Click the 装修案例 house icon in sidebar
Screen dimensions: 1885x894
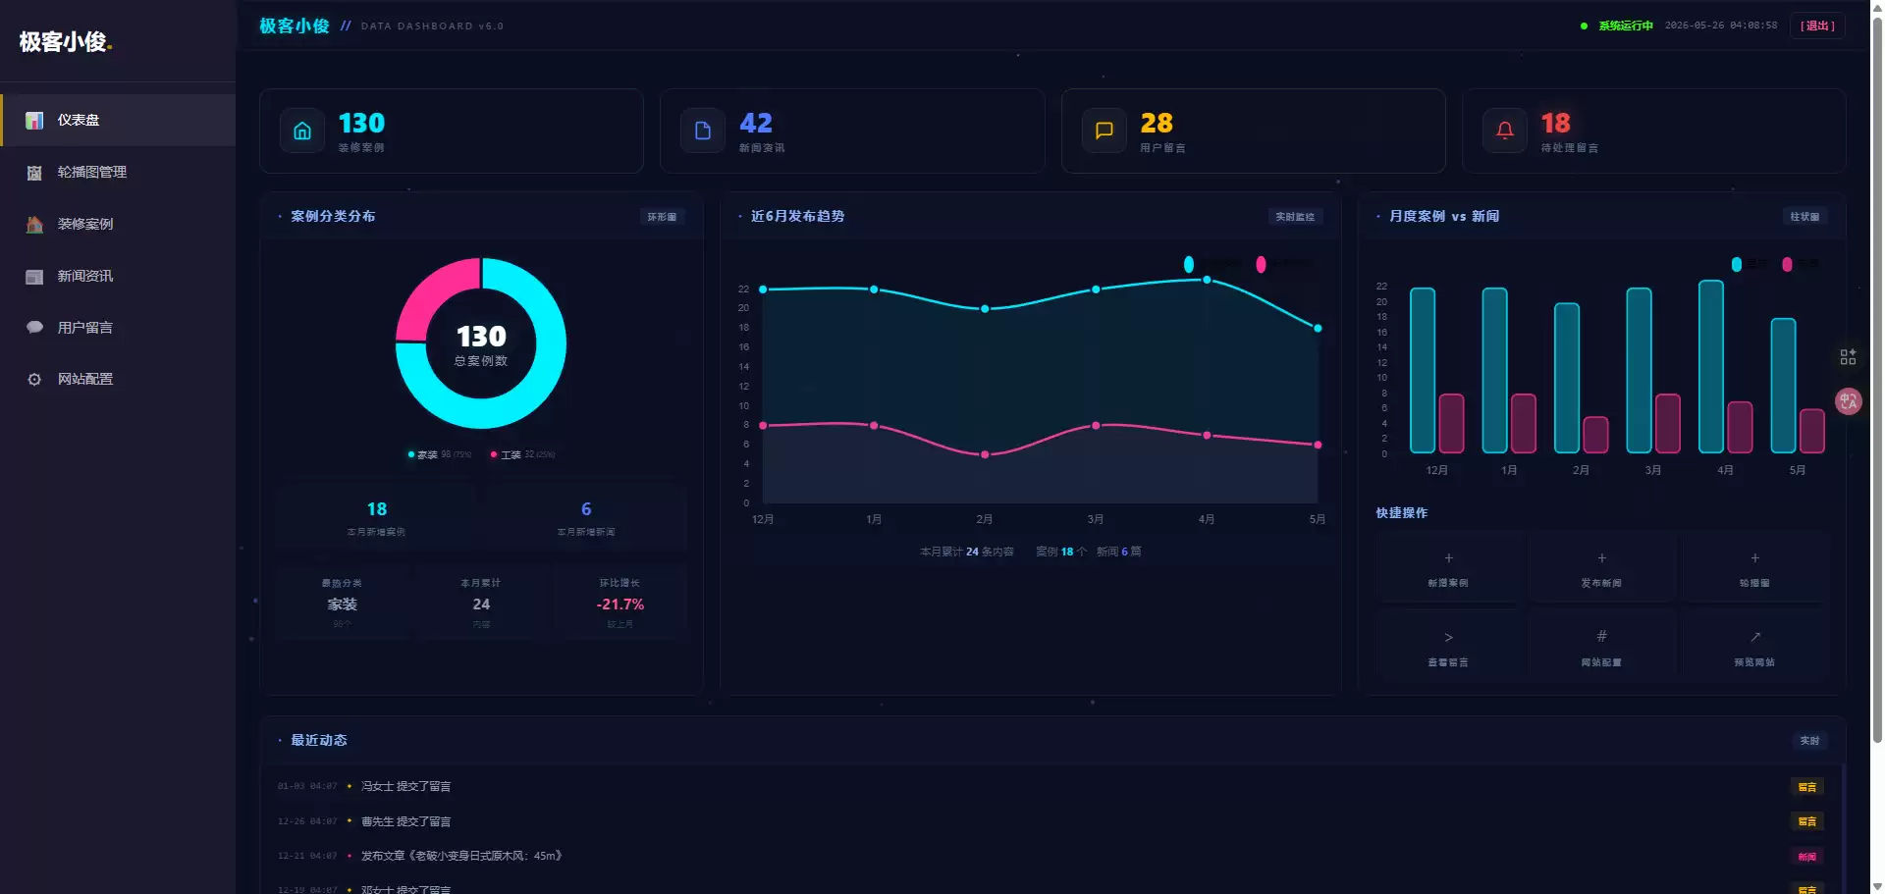pyautogui.click(x=34, y=224)
